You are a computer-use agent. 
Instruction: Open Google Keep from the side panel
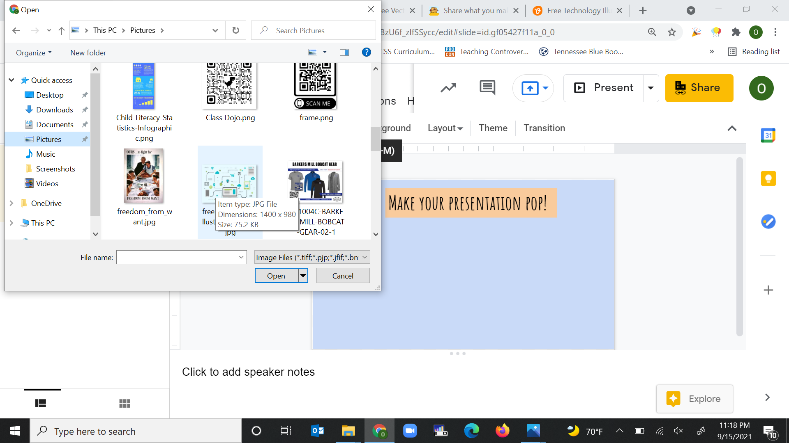[x=768, y=178]
